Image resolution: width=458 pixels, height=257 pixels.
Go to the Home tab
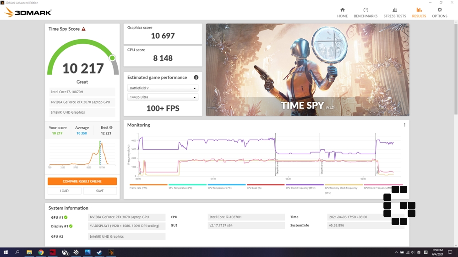coord(342,13)
